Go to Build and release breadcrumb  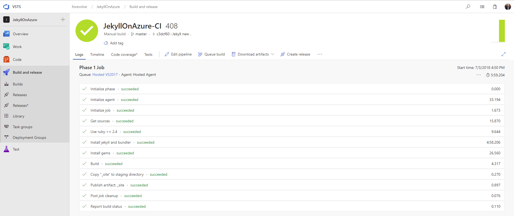(144, 7)
